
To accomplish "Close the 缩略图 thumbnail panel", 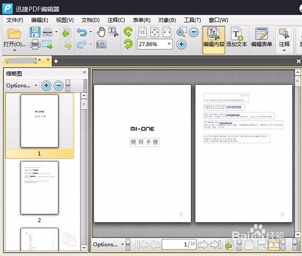I will coord(84,72).
